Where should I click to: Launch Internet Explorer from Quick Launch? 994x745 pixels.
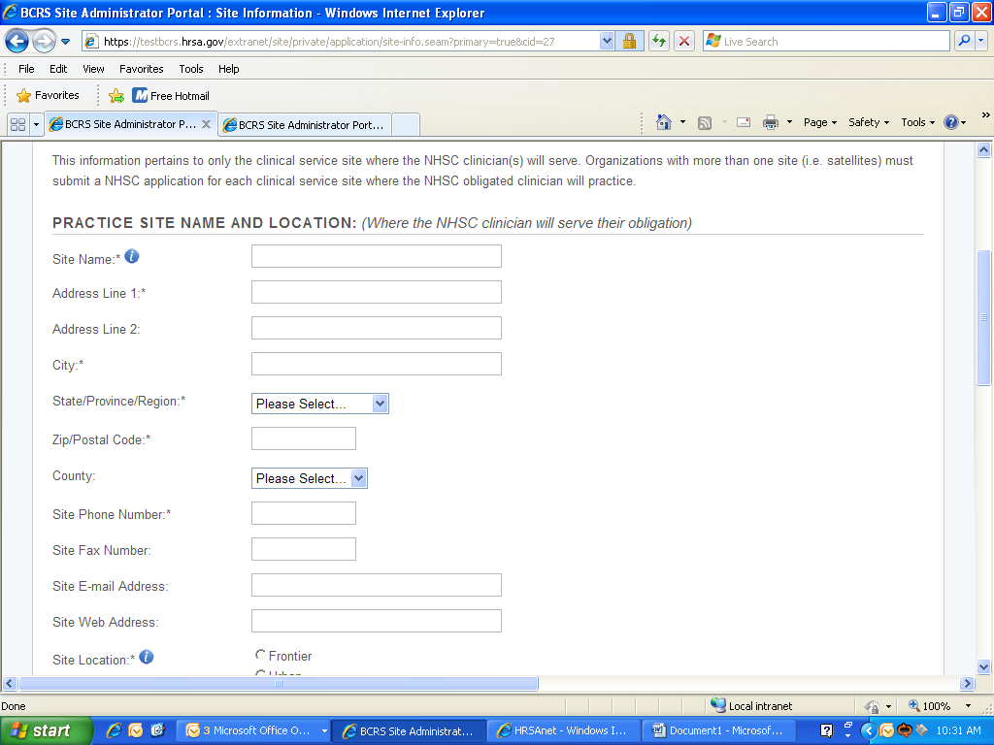coord(115,730)
